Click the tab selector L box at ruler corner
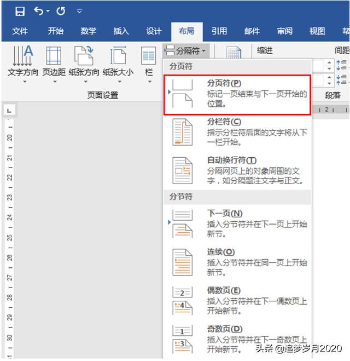Screen dimensions: 350x361 coord(9,111)
